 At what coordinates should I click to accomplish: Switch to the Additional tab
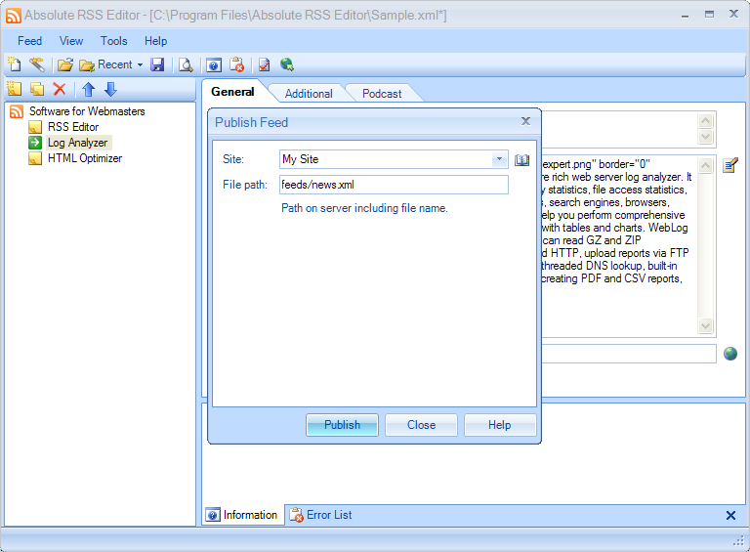pos(309,94)
